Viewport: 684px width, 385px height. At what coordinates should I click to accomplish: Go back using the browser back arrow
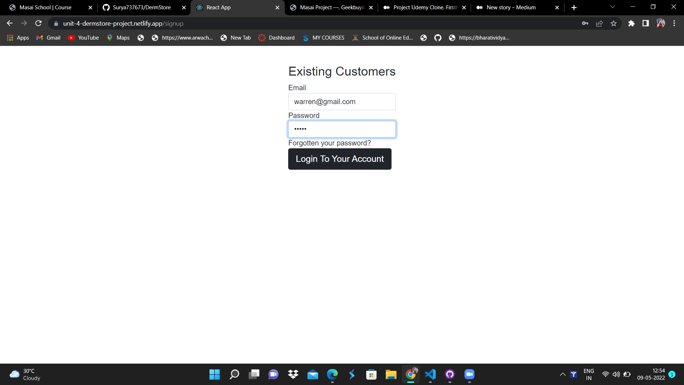10,24
